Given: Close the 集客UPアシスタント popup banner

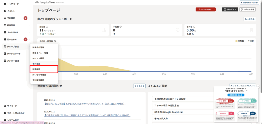Looking at the screenshot, I should click(258, 86).
